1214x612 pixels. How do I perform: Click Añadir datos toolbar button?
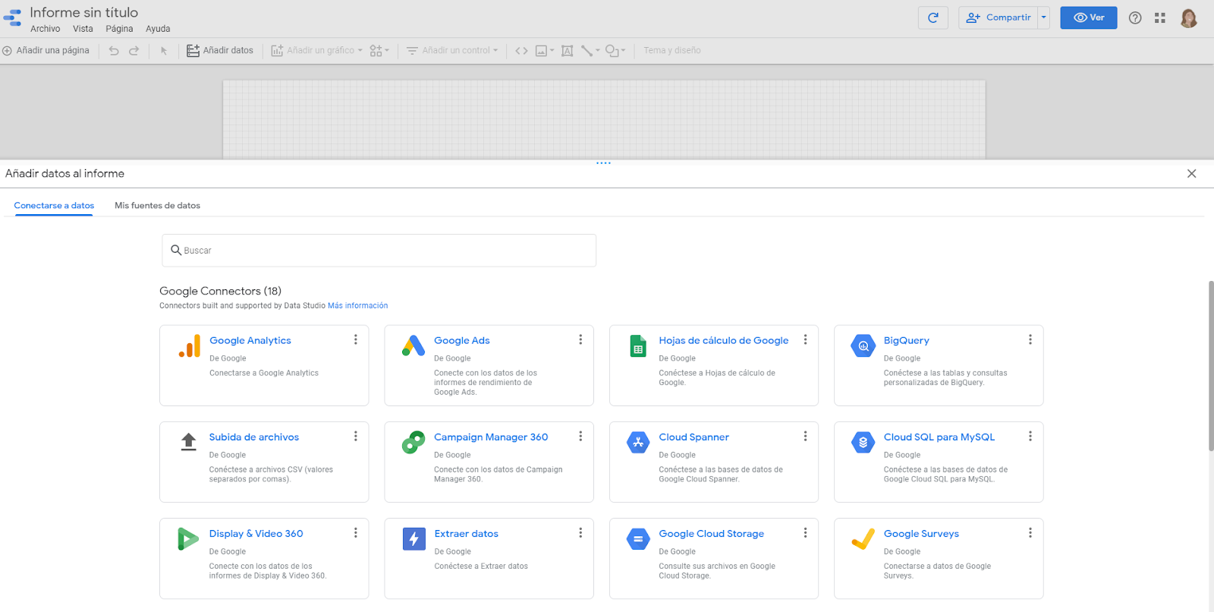click(220, 51)
